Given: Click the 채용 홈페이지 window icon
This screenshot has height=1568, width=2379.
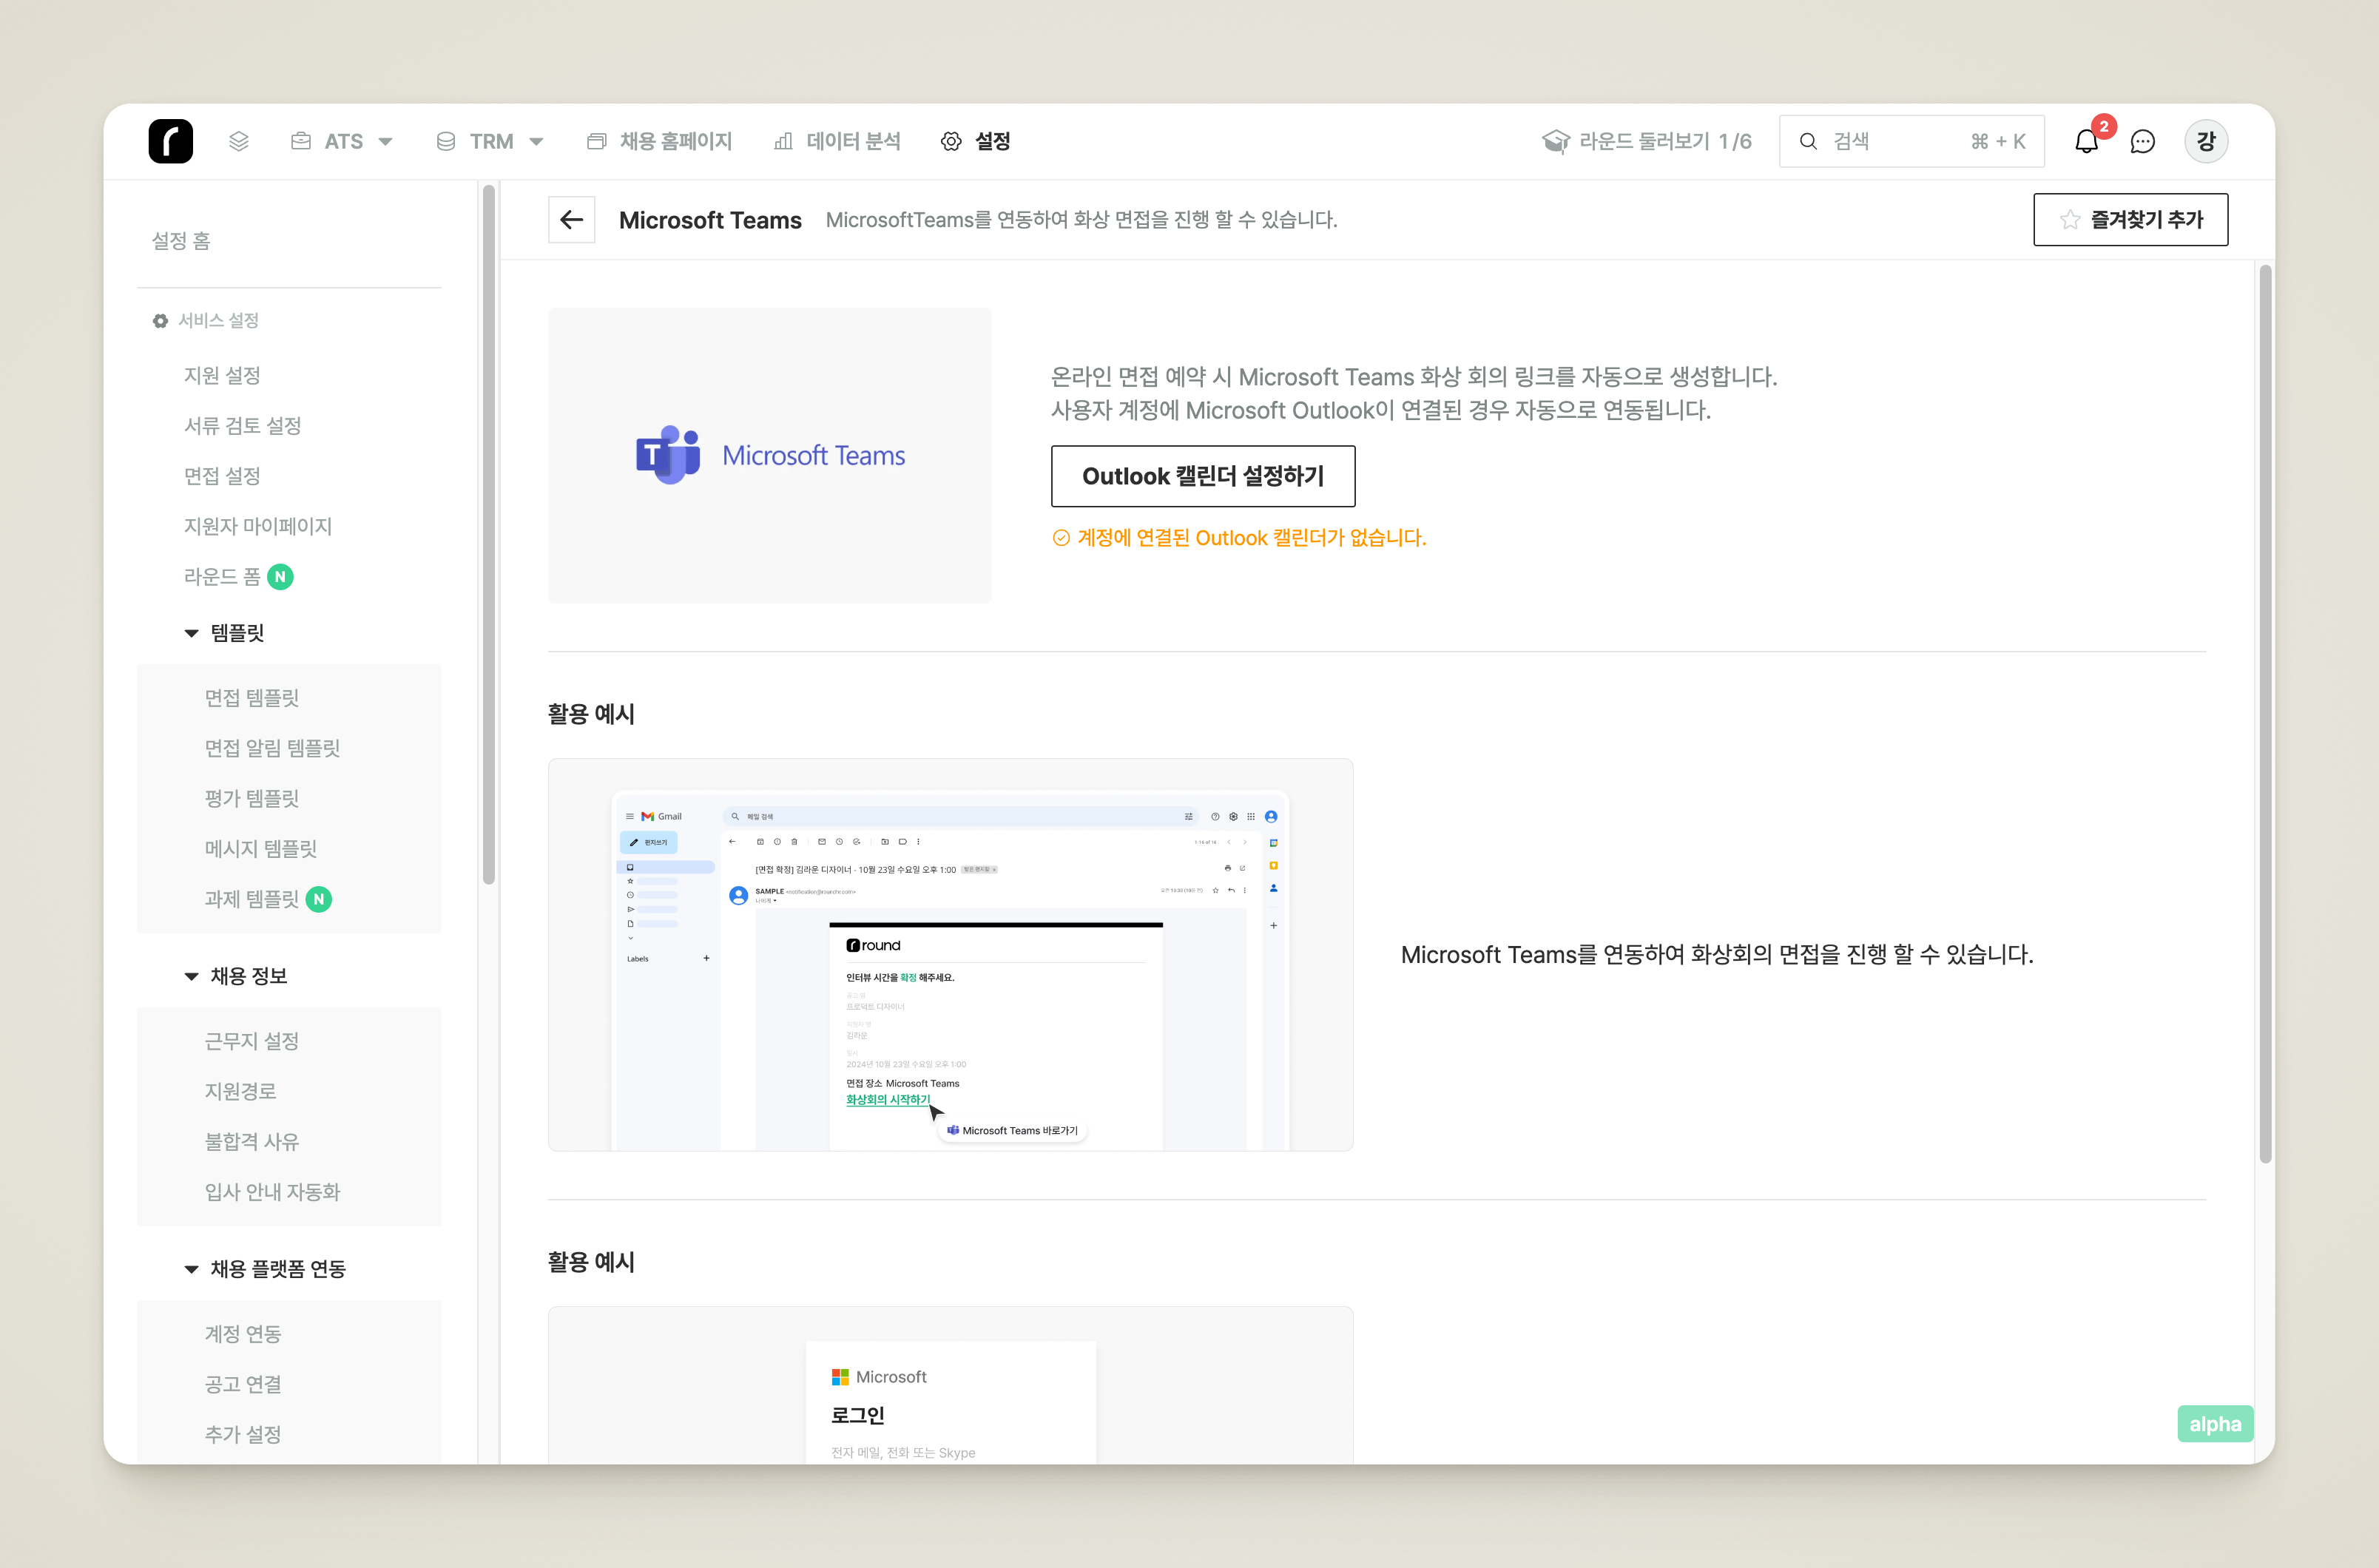Looking at the screenshot, I should (x=596, y=141).
